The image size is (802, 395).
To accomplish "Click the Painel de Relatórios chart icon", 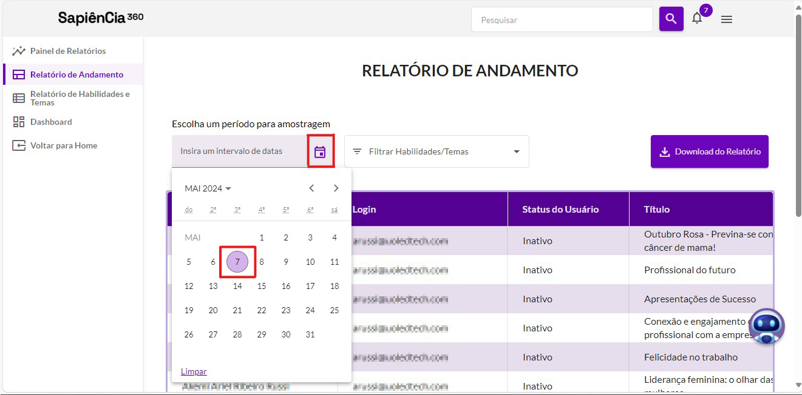I will 19,51.
